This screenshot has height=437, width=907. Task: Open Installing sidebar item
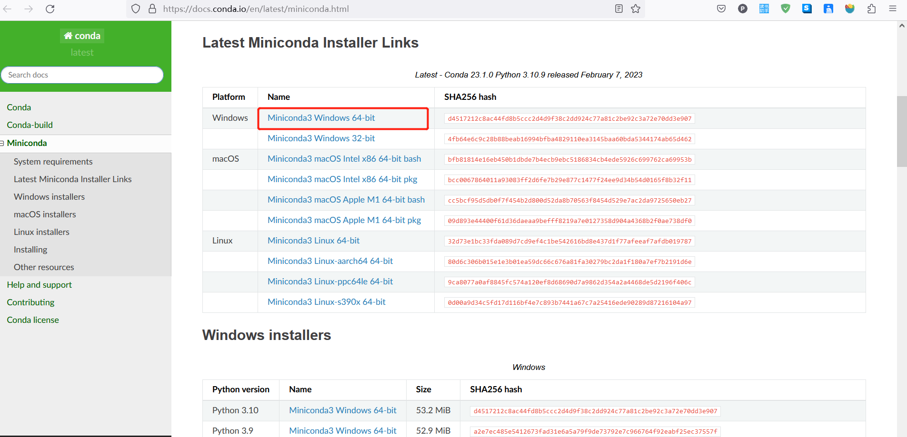(30, 250)
